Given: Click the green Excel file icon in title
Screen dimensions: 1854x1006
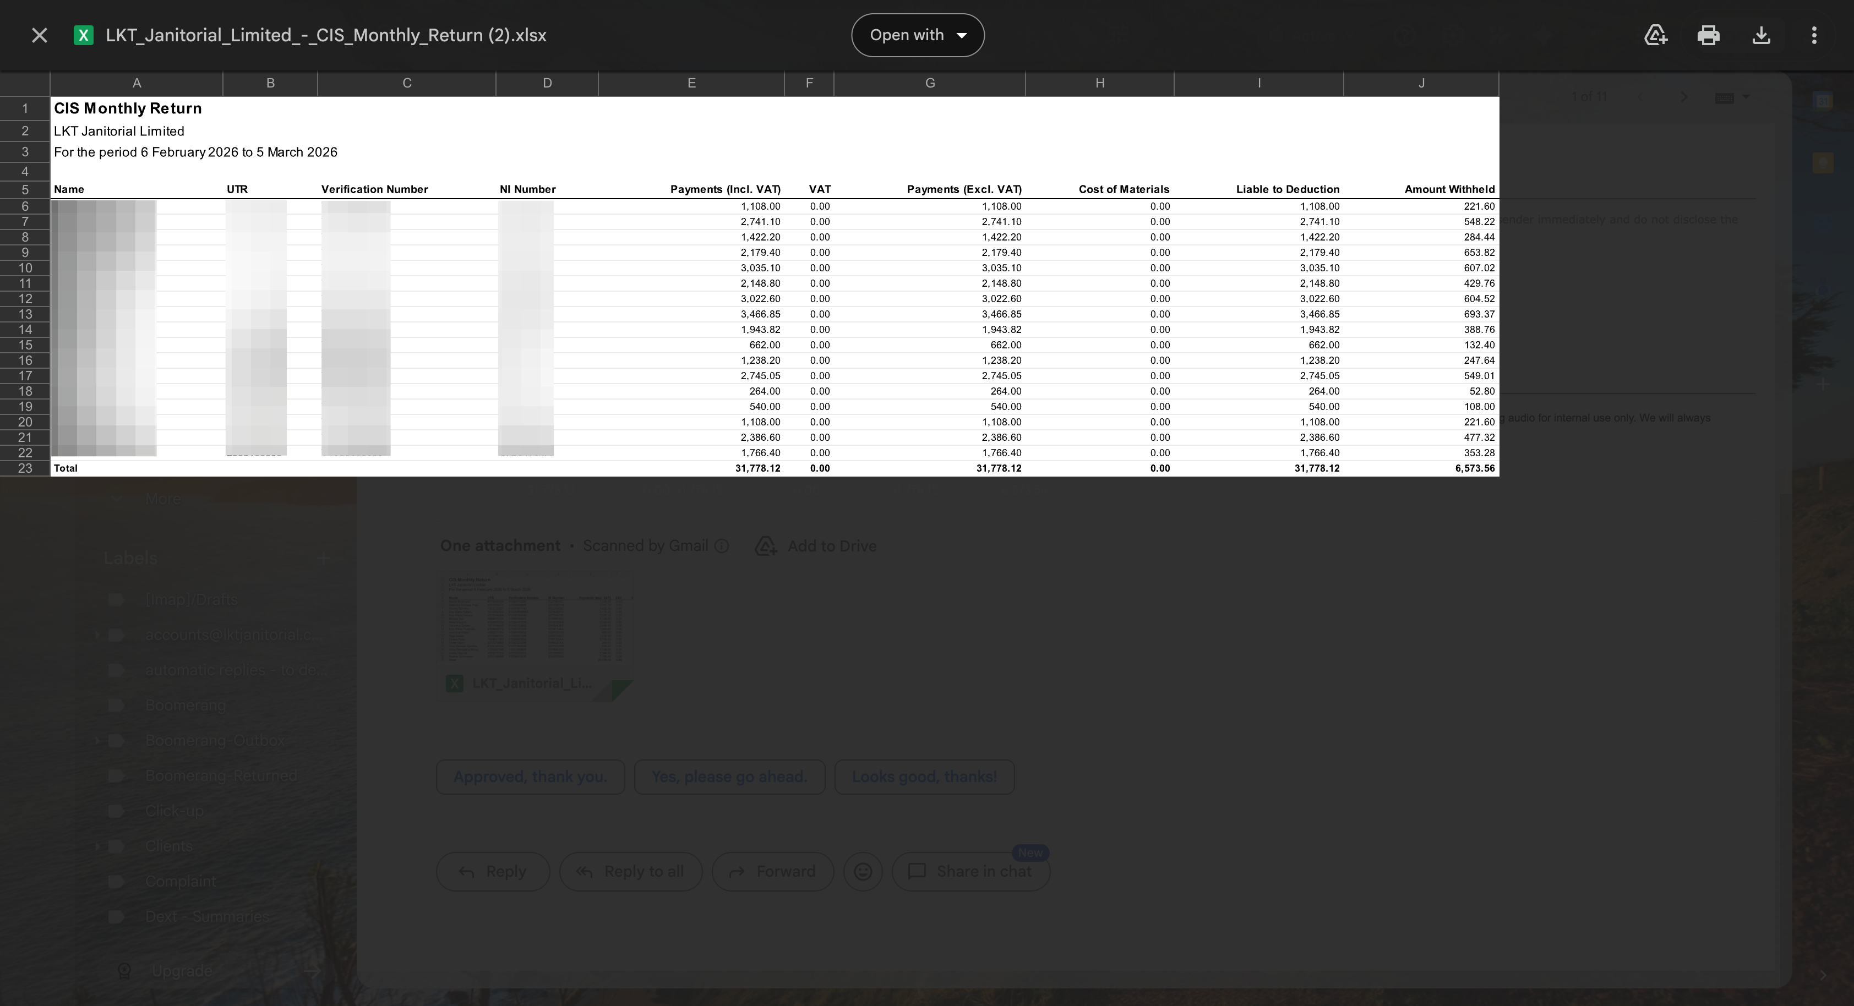Looking at the screenshot, I should click(84, 35).
